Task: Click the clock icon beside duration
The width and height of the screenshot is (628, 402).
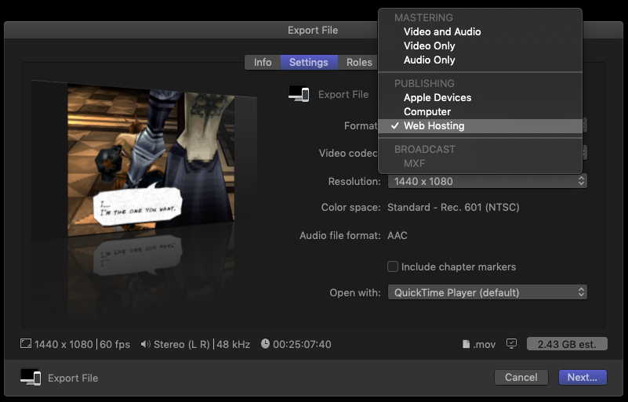Action: [x=265, y=343]
